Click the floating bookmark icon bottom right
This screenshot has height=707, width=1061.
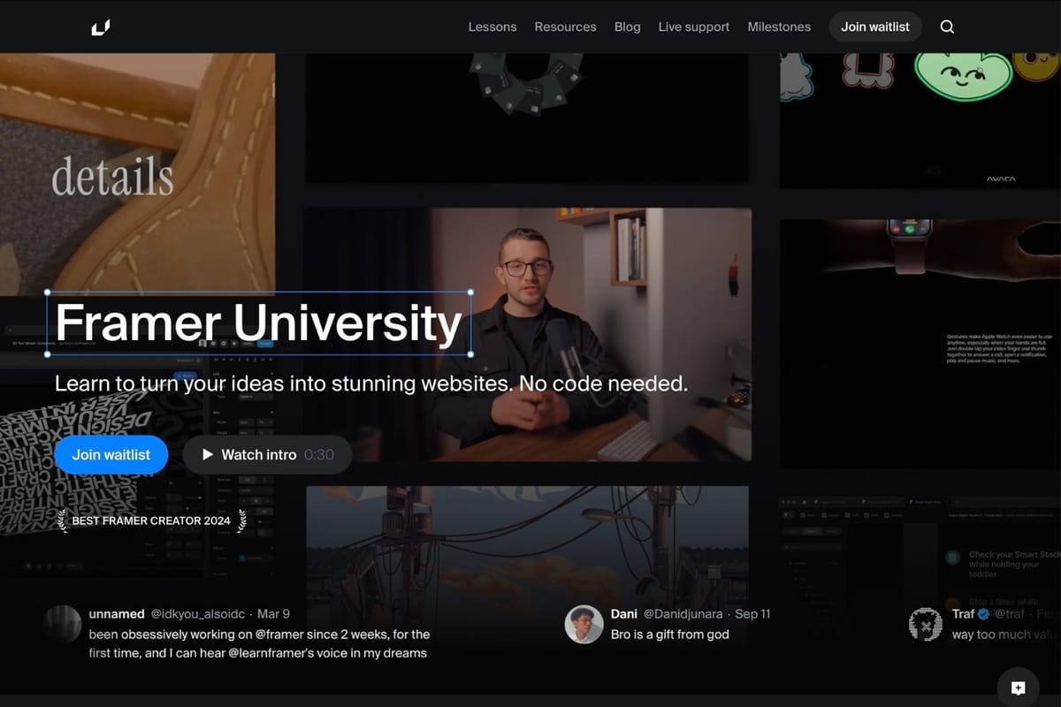point(1018,687)
